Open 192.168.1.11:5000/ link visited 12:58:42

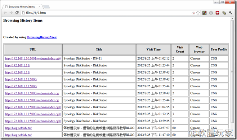[21, 79]
